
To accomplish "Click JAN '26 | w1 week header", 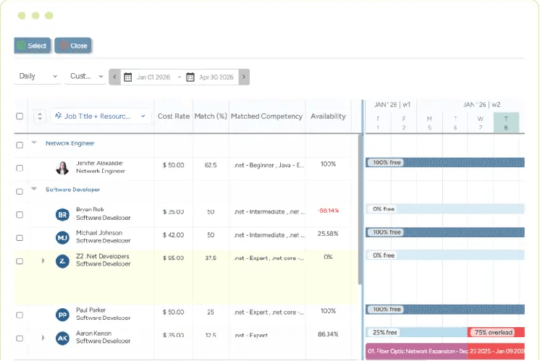I will 392,105.
